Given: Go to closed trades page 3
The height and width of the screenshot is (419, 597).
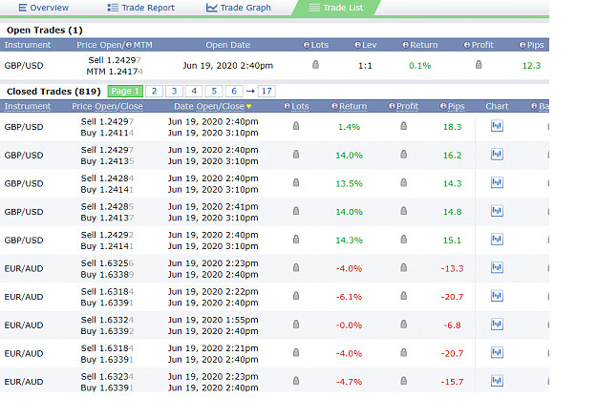Looking at the screenshot, I should pos(175,92).
